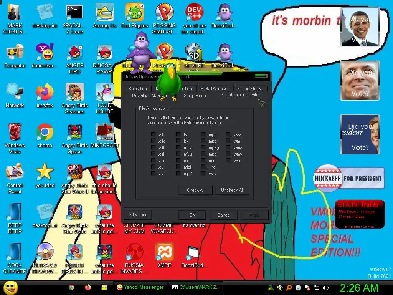Screen dimensions: 393x295
Task: Open Angry Birds Space shortcut
Action: point(74,138)
